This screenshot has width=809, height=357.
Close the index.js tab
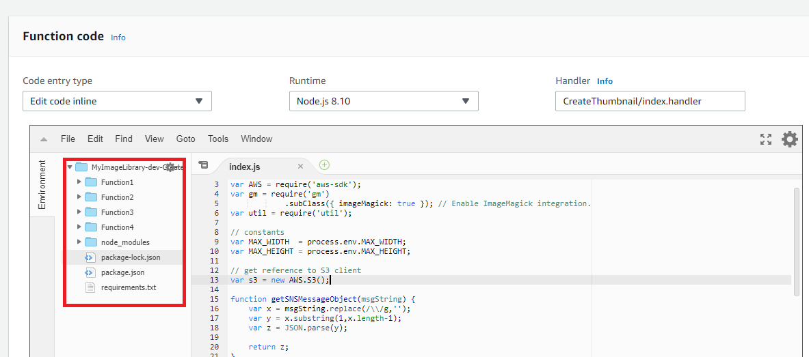point(300,167)
